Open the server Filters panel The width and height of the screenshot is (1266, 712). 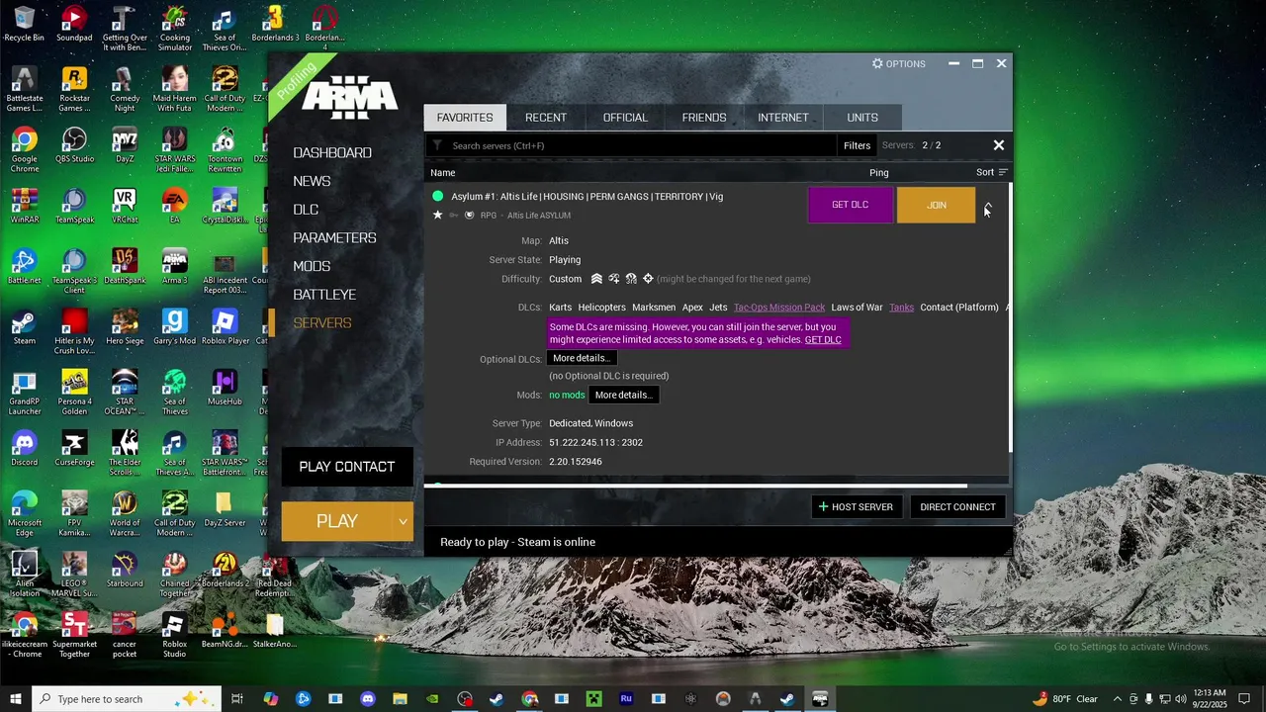pos(857,145)
